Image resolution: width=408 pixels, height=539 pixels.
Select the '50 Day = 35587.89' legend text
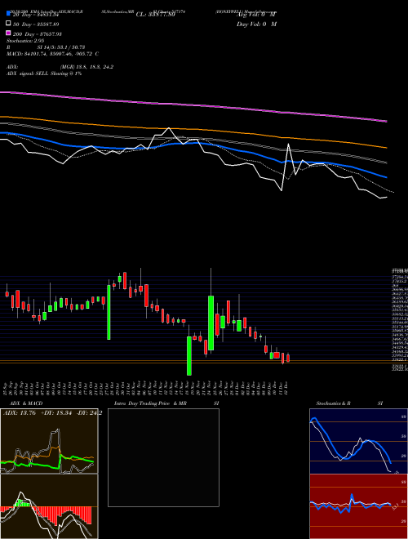coord(36,24)
